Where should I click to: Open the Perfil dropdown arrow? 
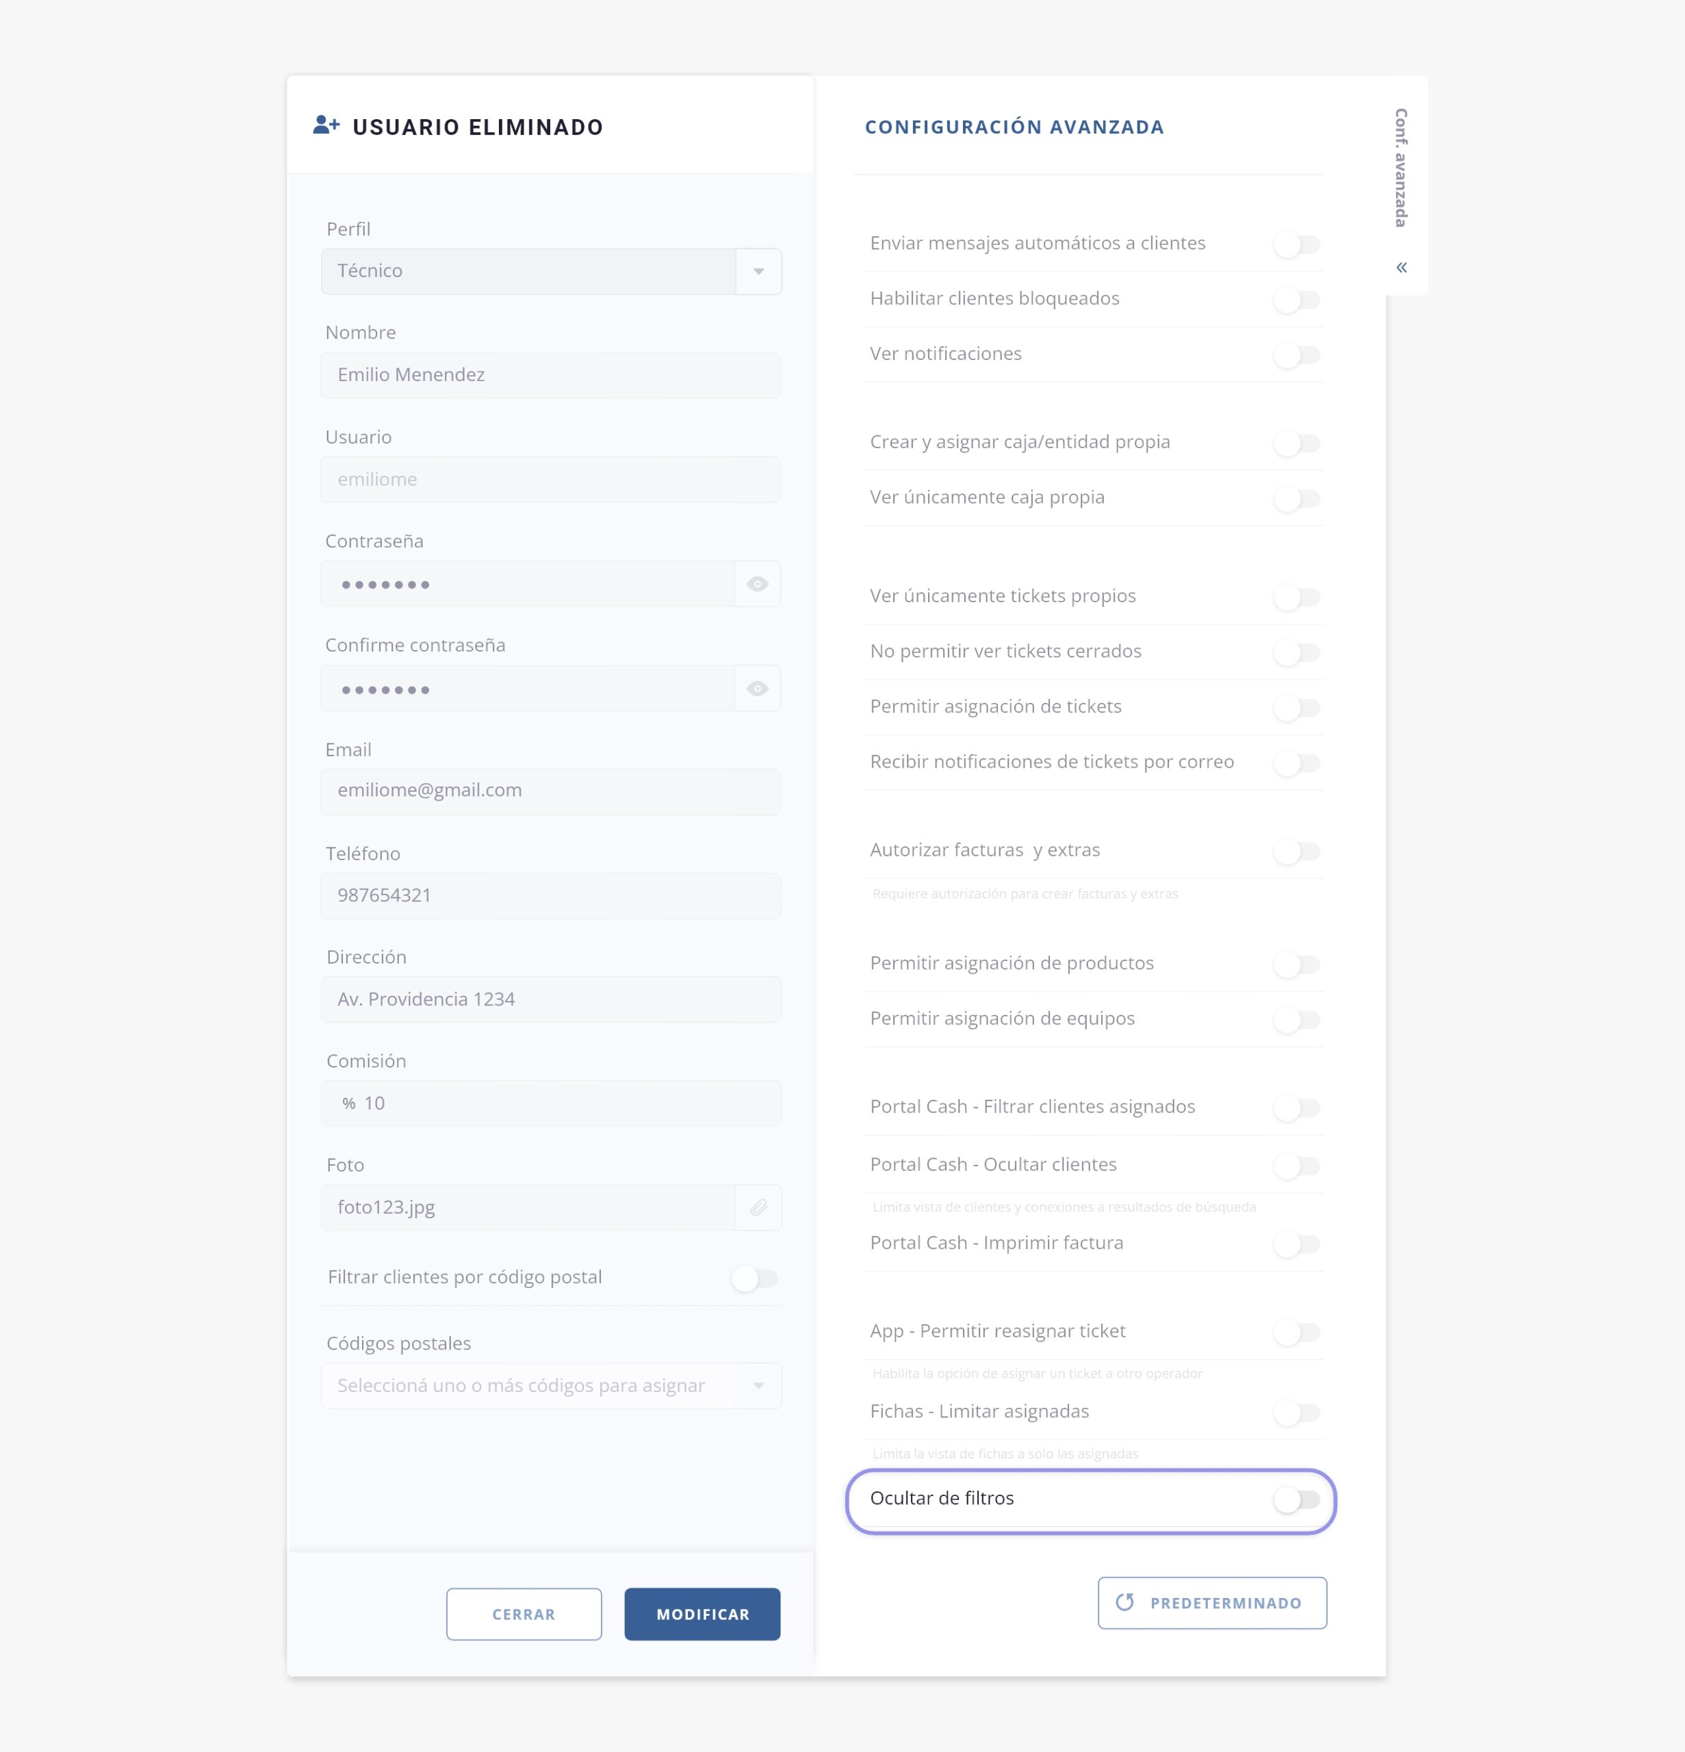tap(758, 272)
